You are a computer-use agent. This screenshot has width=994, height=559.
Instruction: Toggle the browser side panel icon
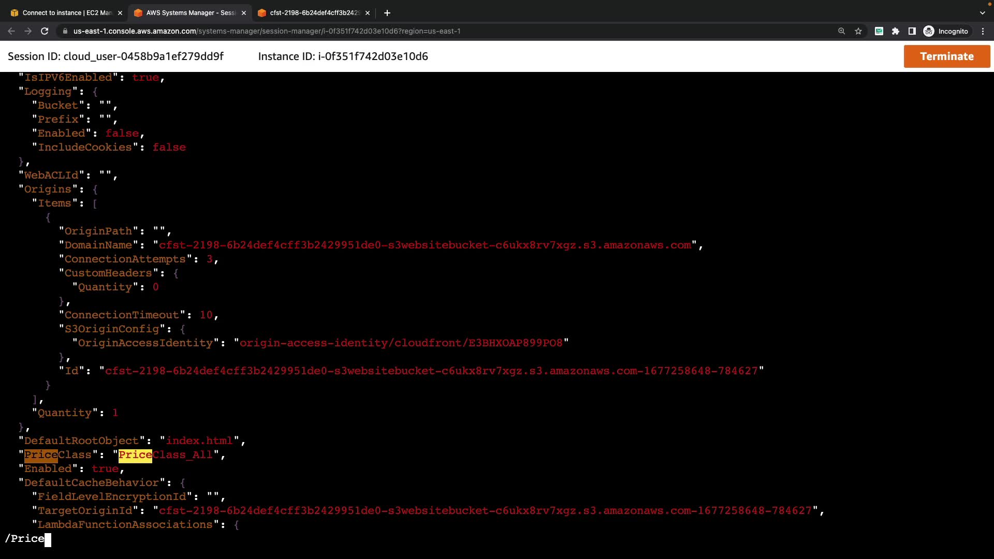[x=912, y=31]
